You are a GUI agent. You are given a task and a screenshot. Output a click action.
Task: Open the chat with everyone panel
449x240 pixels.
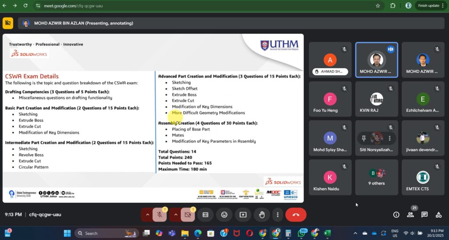point(424,215)
